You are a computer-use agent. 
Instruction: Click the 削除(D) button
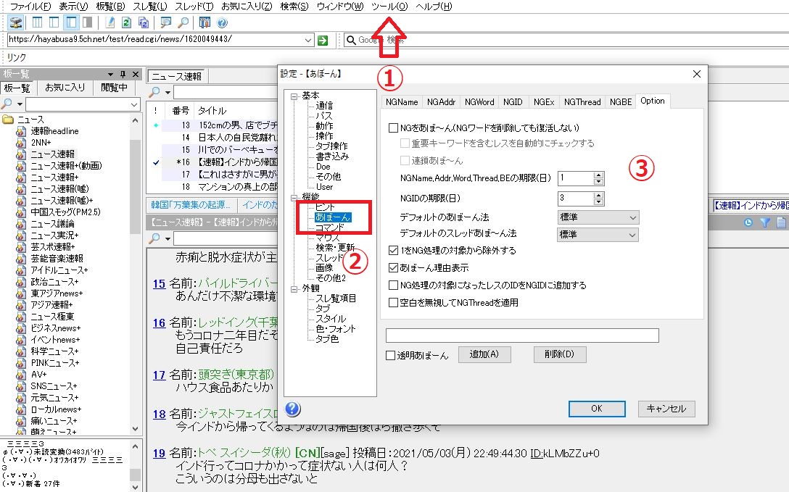[x=560, y=354]
